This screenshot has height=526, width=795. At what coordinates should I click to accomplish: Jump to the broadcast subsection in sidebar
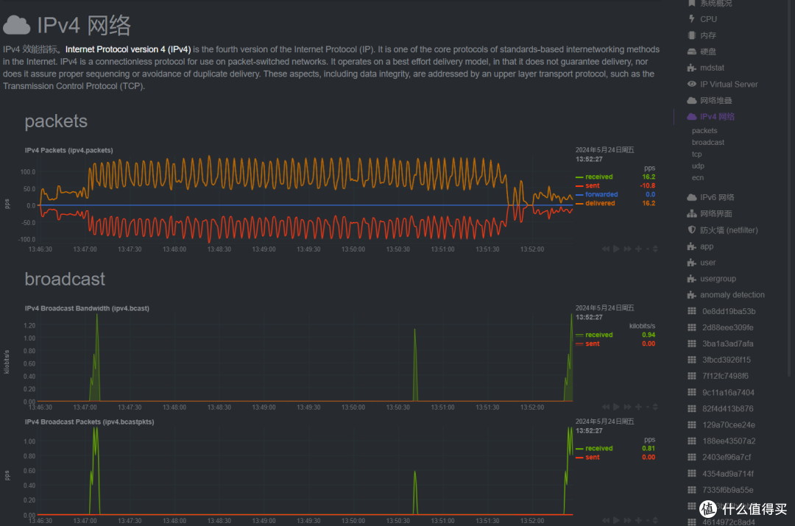(x=707, y=143)
